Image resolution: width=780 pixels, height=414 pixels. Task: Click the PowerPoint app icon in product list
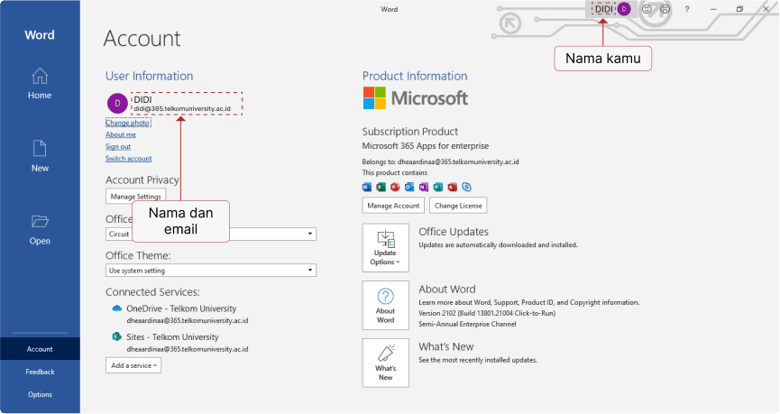395,187
